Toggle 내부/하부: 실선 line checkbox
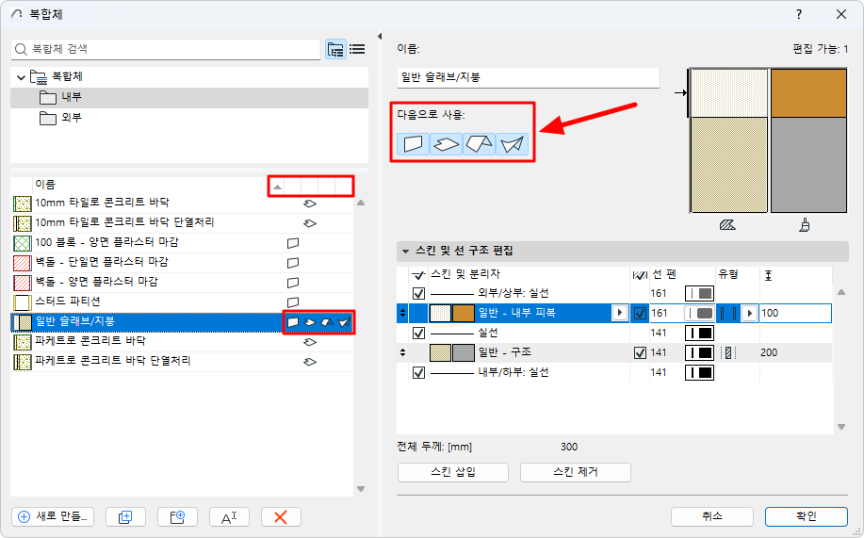864x538 pixels. pyautogui.click(x=418, y=372)
